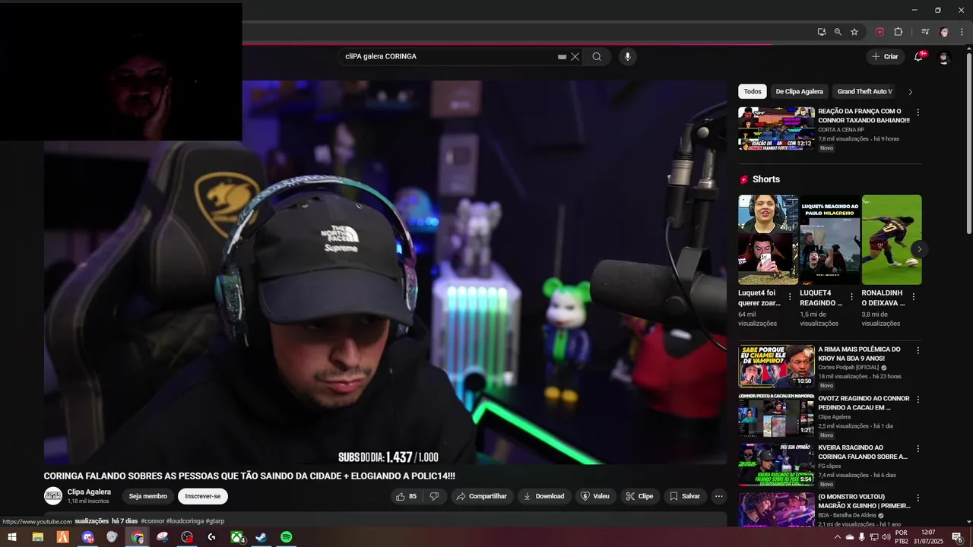The height and width of the screenshot is (547, 973).
Task: Click zoom magnifier icon in address bar
Action: pyautogui.click(x=838, y=32)
